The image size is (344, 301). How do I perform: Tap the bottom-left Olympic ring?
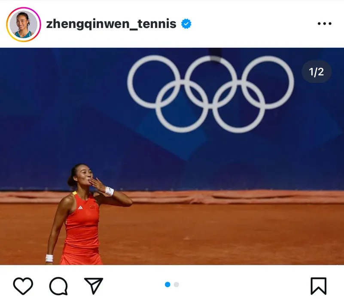(182, 106)
